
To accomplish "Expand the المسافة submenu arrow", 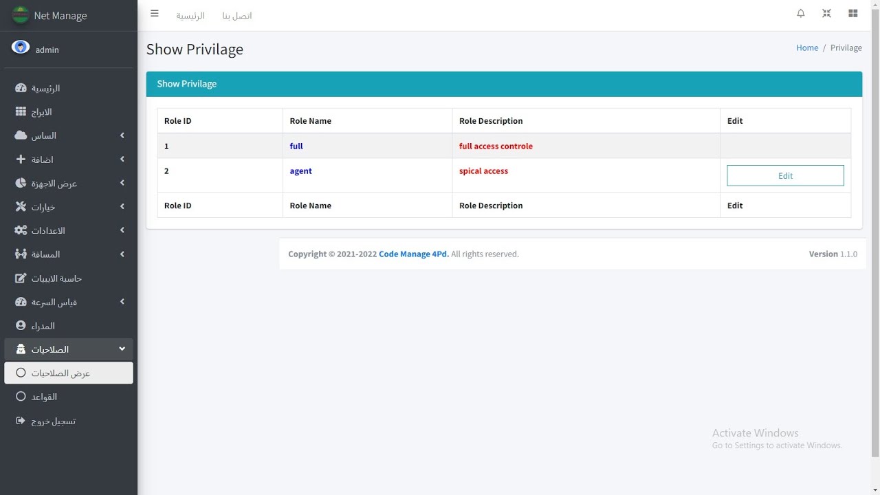I will click(x=122, y=254).
